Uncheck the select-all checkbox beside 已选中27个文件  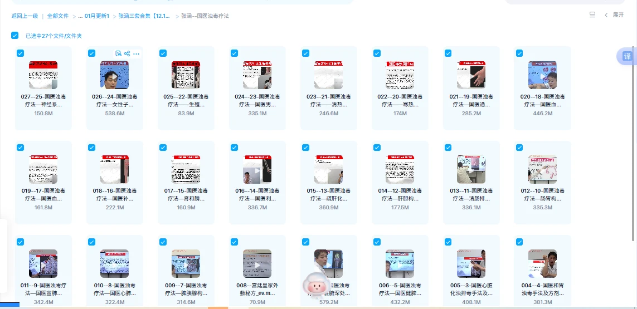15,36
